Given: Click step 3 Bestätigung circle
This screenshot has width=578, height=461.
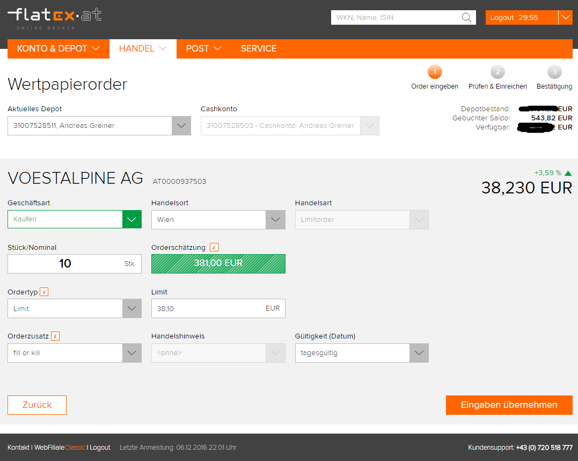Looking at the screenshot, I should (x=554, y=71).
